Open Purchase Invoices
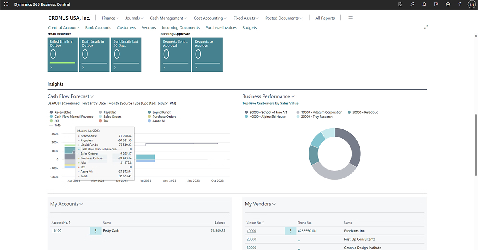The height and width of the screenshot is (250, 479). point(221,28)
